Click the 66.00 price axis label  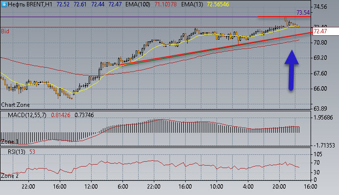320,89
